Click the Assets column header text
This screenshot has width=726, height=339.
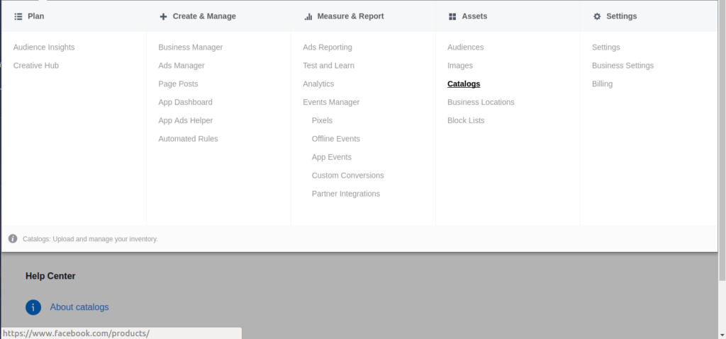474,16
